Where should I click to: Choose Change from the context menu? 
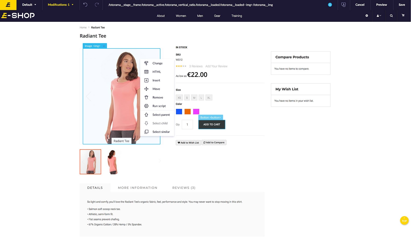click(x=157, y=63)
